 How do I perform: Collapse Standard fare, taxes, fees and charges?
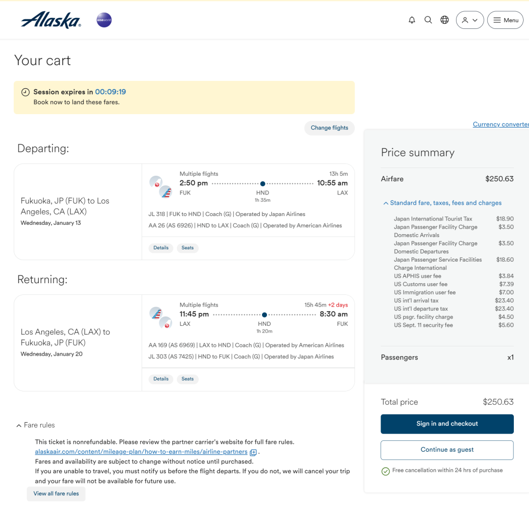coord(442,203)
